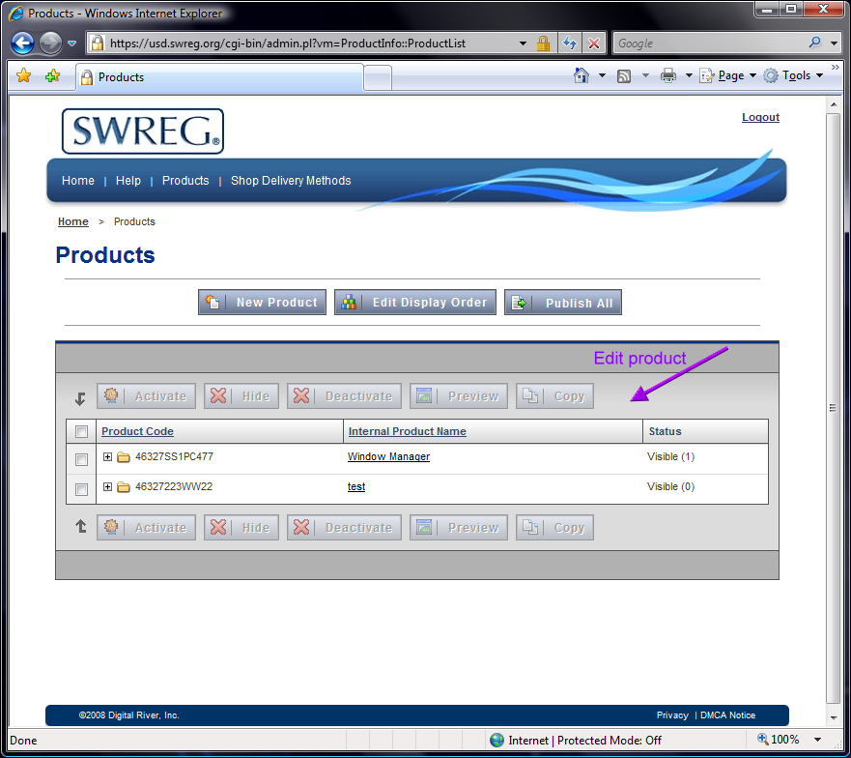851x758 pixels.
Task: Click the DMCA Notice footer link
Action: pyautogui.click(x=727, y=715)
